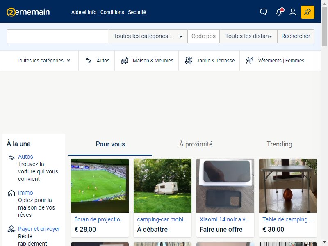The width and height of the screenshot is (328, 246).
Task: Click the € 28,00 price text
Action: pyautogui.click(x=85, y=229)
